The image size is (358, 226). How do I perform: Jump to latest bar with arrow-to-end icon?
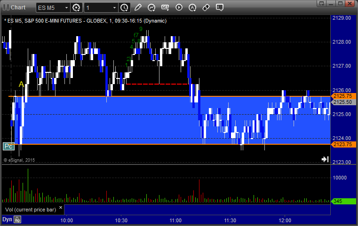(x=325, y=159)
